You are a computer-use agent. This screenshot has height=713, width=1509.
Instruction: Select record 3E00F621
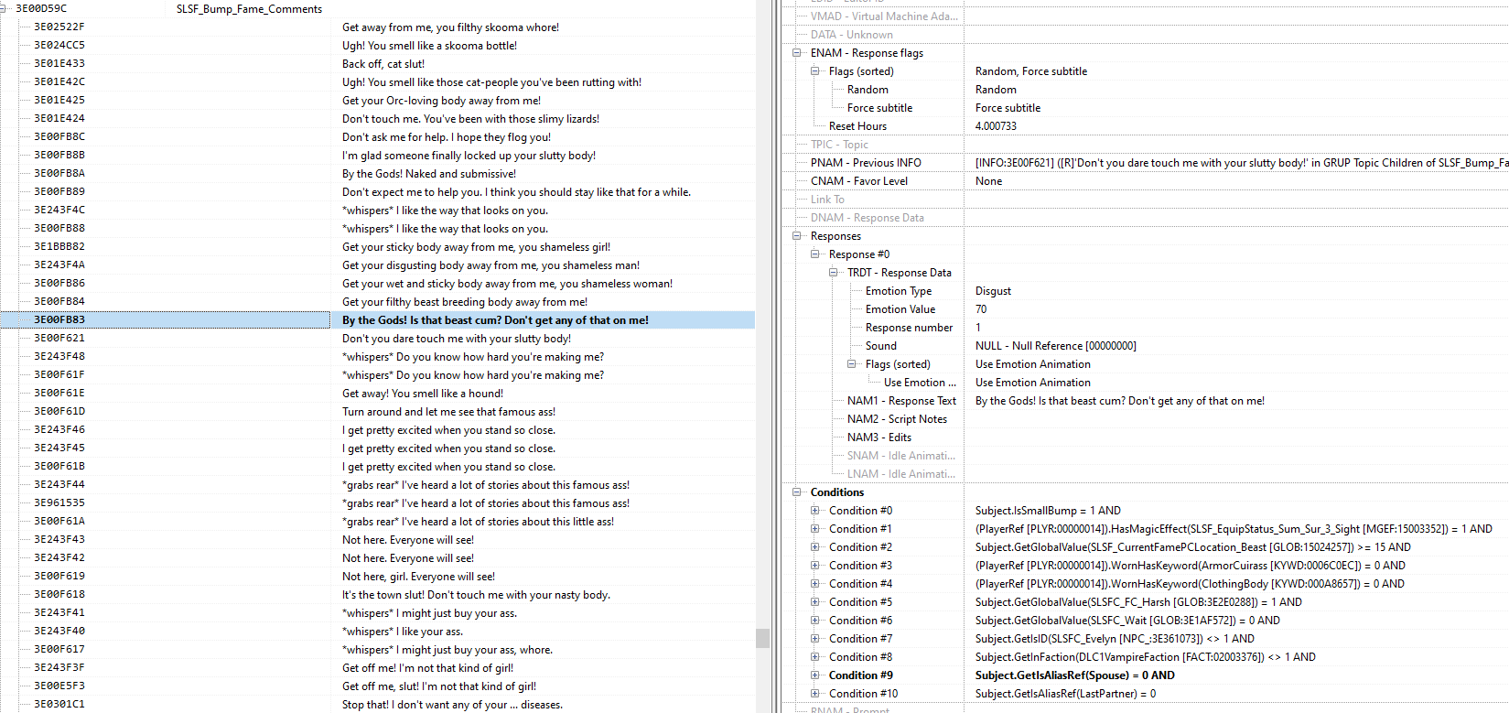click(x=377, y=339)
